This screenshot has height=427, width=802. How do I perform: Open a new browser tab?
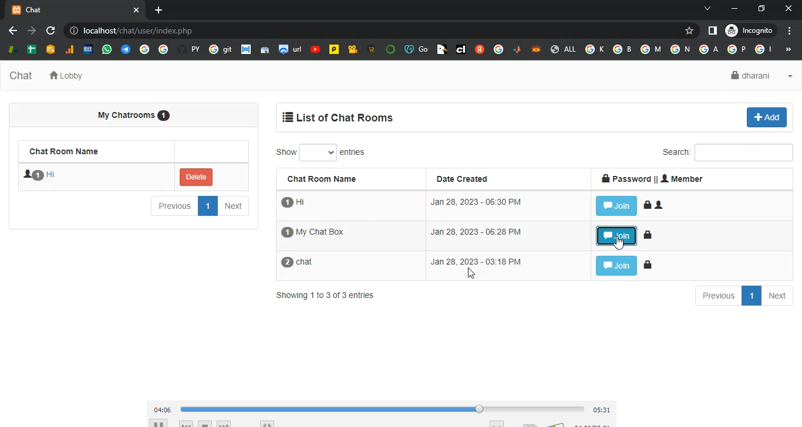pos(159,10)
